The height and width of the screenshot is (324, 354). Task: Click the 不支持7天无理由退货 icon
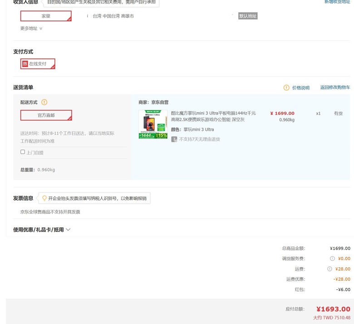(x=174, y=139)
